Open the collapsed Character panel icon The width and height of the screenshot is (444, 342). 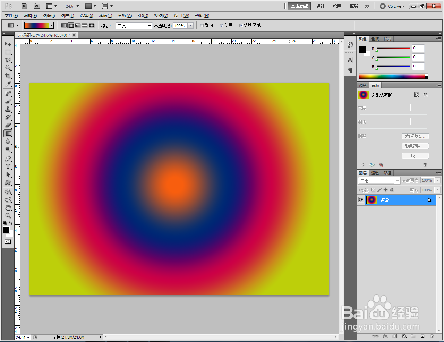[x=350, y=60]
